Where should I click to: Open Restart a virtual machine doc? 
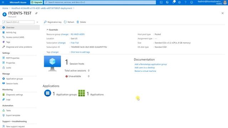(145, 71)
